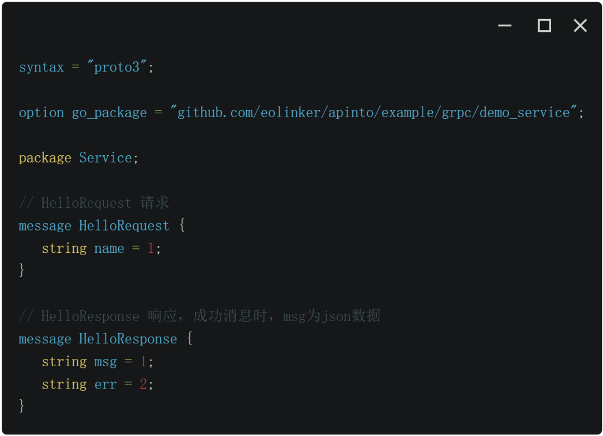Viewport: 603px width, 436px height.
Task: Click the maximize window square icon
Action: 544,25
